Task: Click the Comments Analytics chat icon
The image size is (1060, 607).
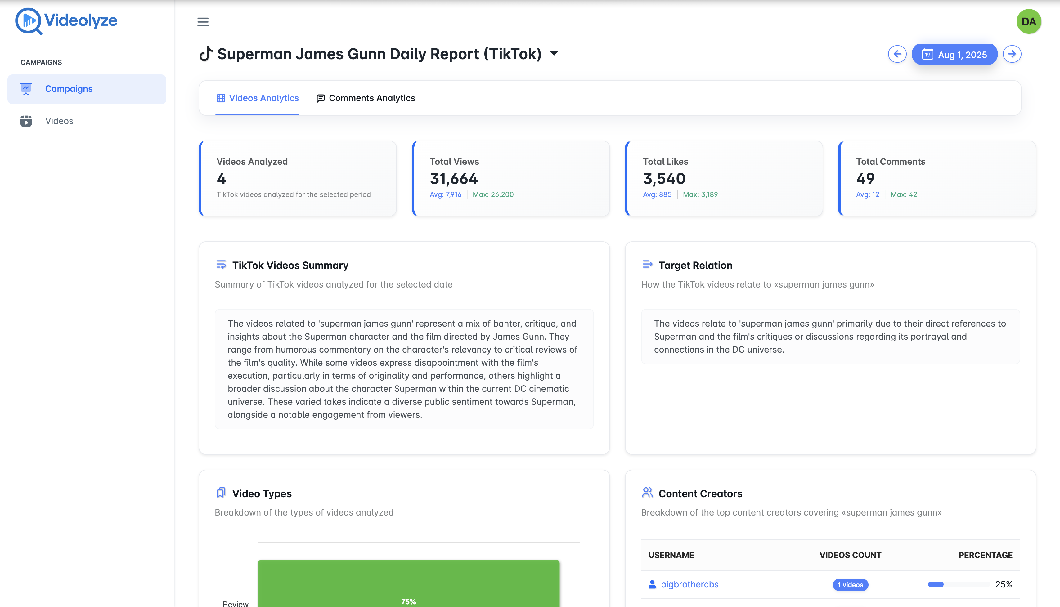Action: pyautogui.click(x=320, y=98)
